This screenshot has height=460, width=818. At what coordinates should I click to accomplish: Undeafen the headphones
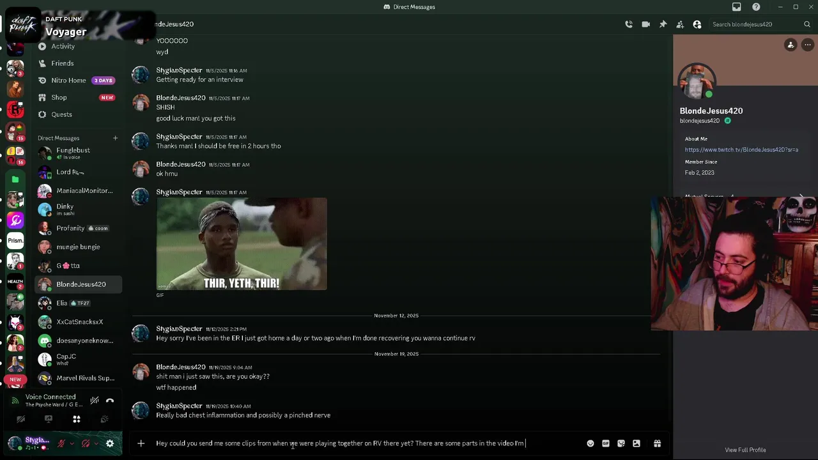86,443
